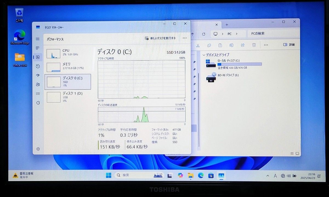Click the Paste icon in Explorer toolbar
Image resolution: width=329 pixels, height=197 pixels.
click(220, 45)
